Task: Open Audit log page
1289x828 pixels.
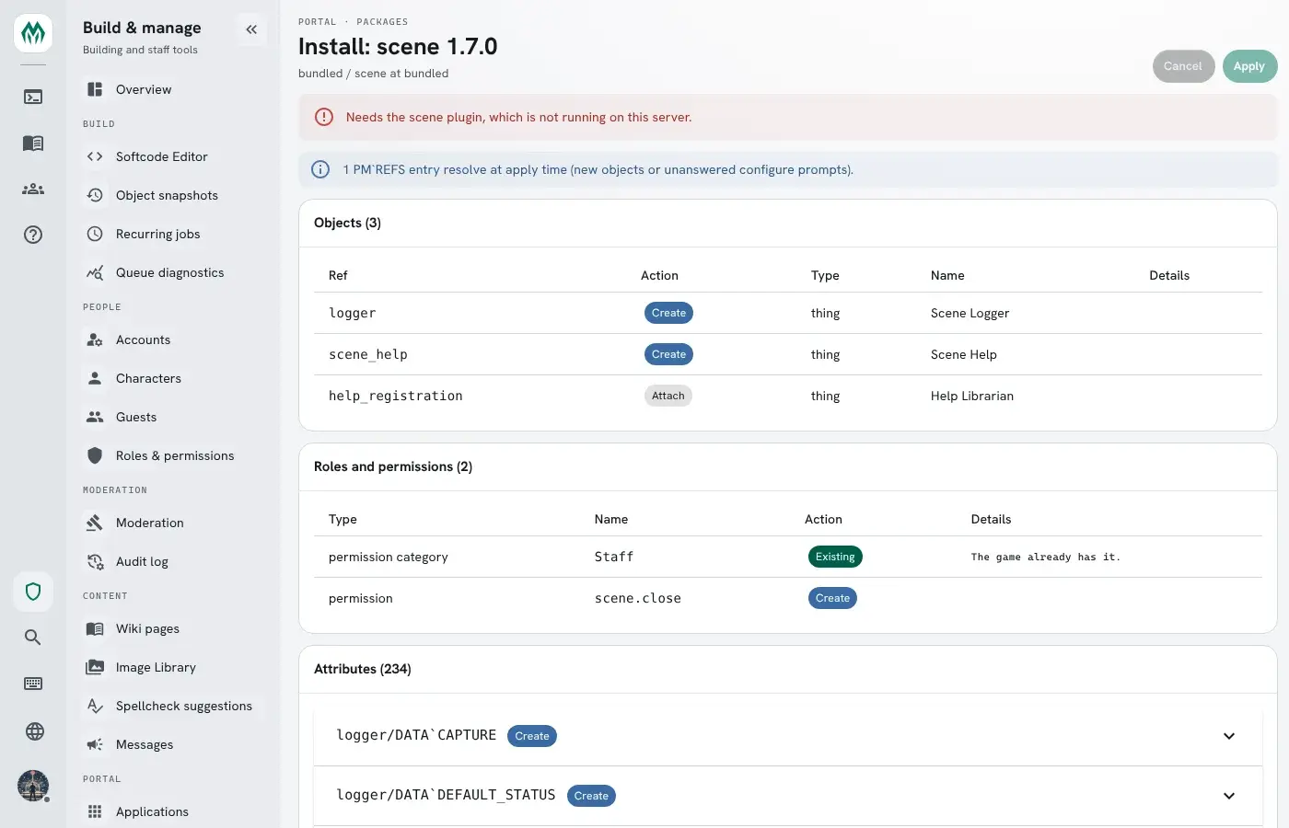Action: [x=173, y=561]
